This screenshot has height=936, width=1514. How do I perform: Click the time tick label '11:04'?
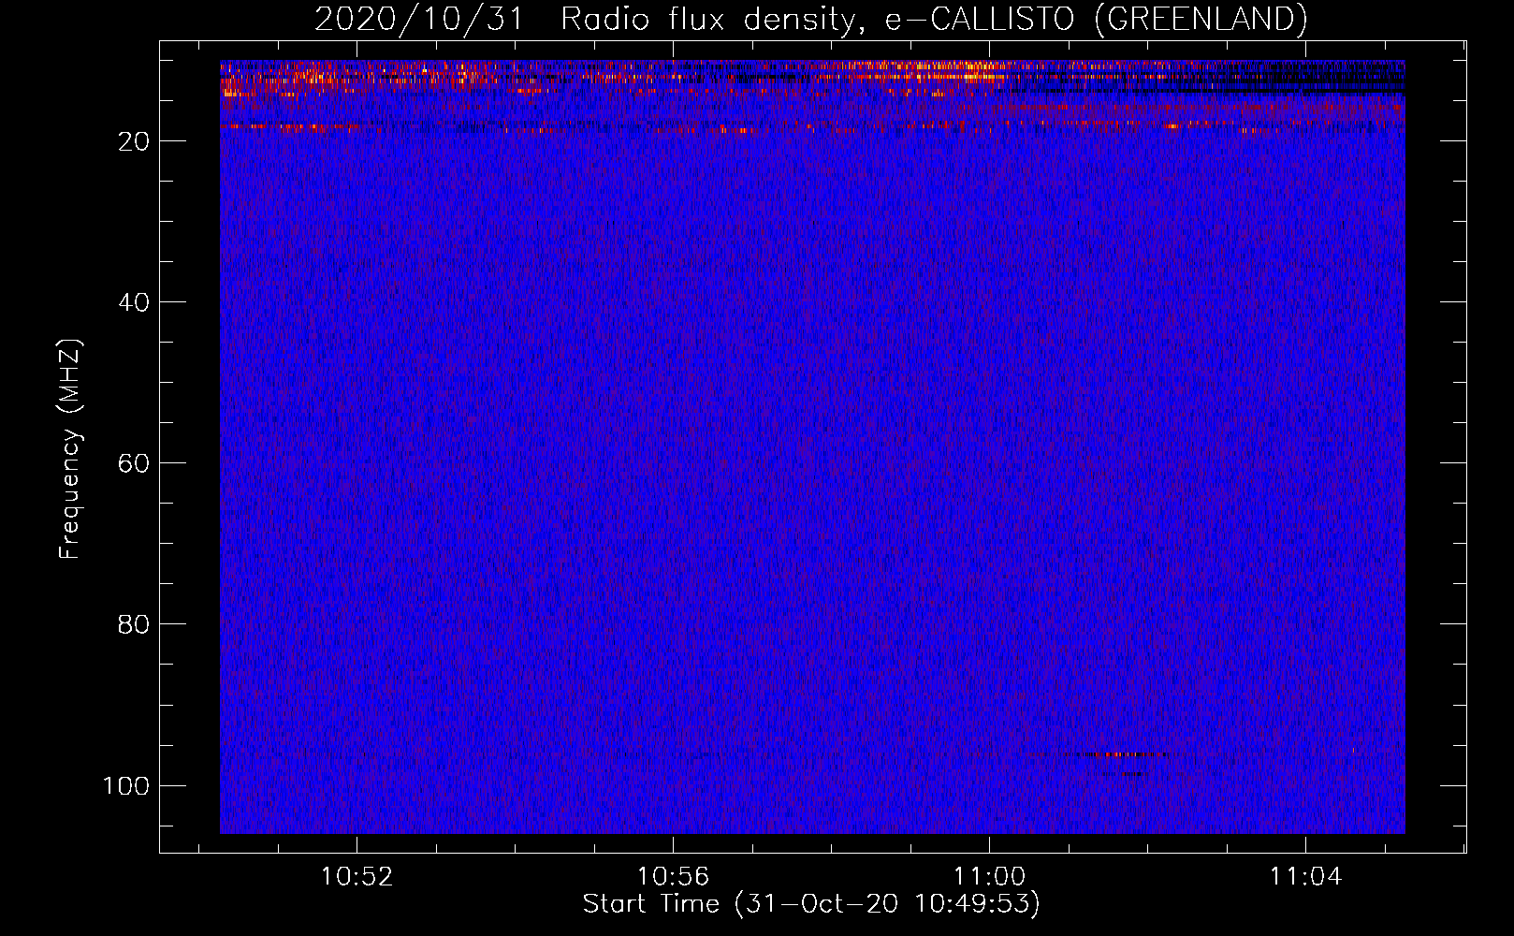tap(1305, 877)
